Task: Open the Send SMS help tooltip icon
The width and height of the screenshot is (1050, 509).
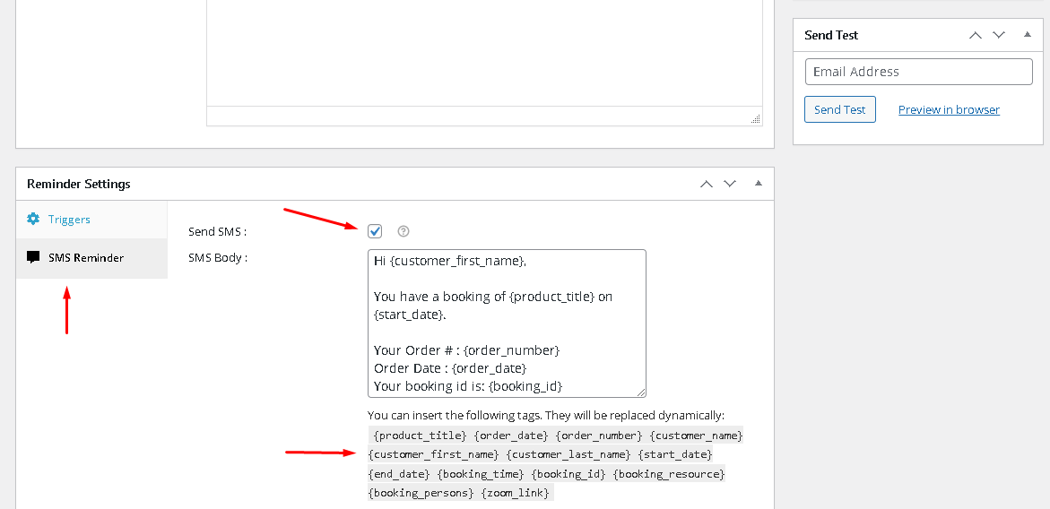Action: tap(404, 231)
